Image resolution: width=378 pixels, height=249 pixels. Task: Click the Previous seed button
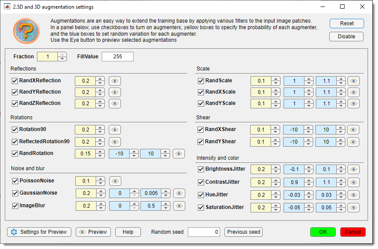click(244, 232)
